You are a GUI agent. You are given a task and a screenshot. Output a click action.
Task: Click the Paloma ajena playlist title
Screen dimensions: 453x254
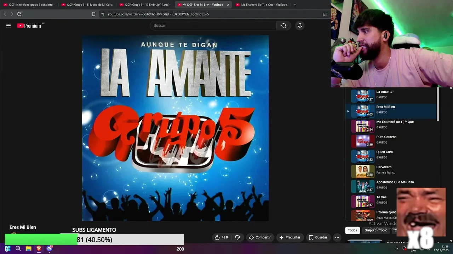pos(386,212)
